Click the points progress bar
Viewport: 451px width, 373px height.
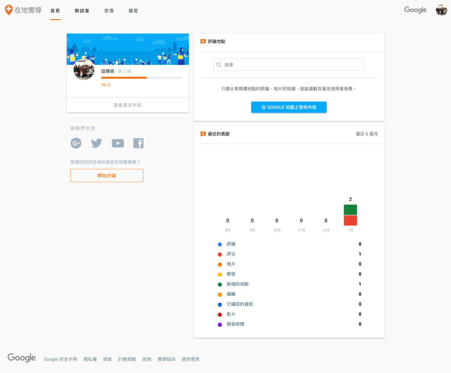click(x=142, y=78)
